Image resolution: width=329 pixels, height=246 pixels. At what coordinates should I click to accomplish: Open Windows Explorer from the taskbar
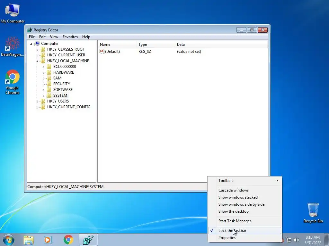point(29,240)
